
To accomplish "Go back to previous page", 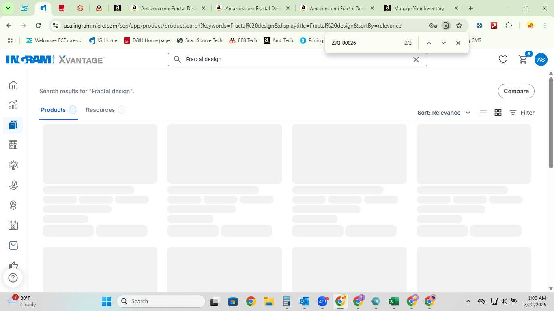I will [9, 26].
